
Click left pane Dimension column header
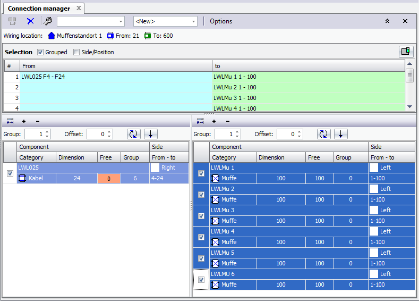tap(76, 157)
